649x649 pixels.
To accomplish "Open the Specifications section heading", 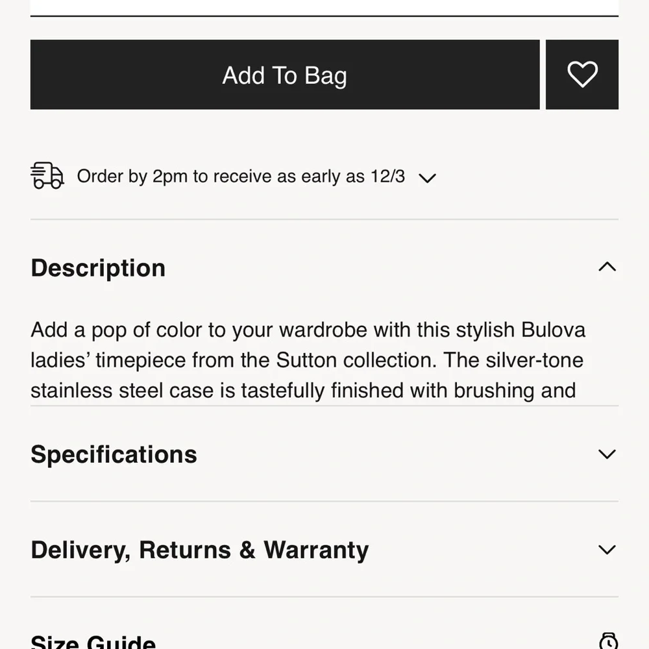I will tap(114, 454).
